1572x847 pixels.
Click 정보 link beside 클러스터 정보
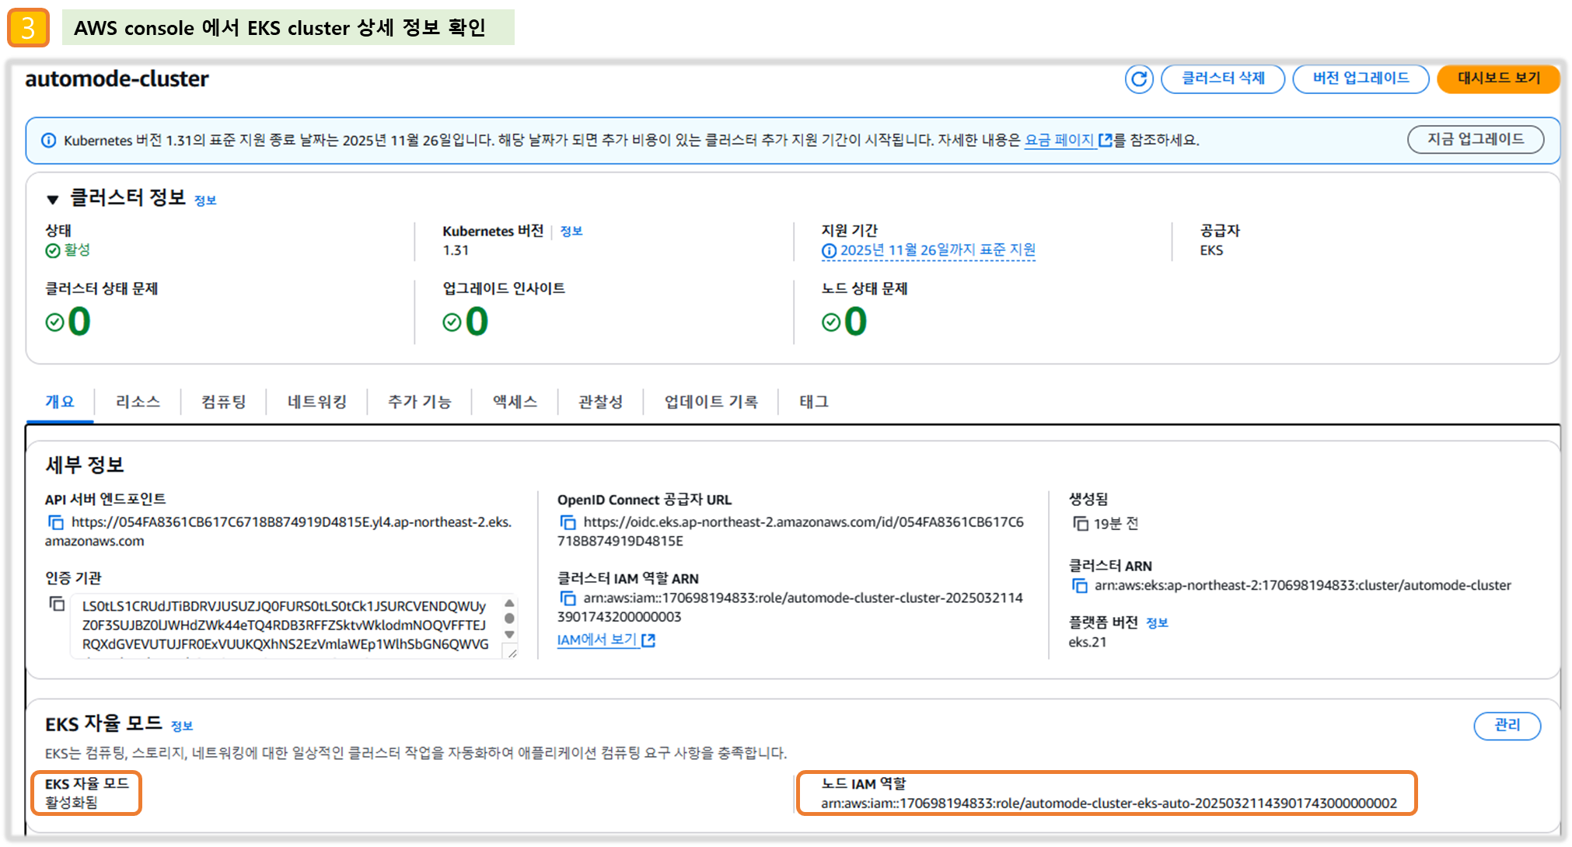click(x=205, y=200)
